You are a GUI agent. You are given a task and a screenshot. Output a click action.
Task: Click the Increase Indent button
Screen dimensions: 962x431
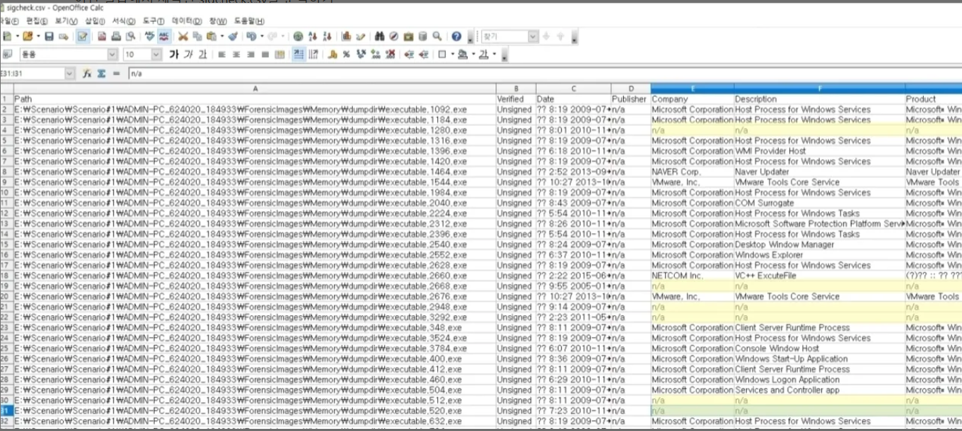(x=423, y=54)
